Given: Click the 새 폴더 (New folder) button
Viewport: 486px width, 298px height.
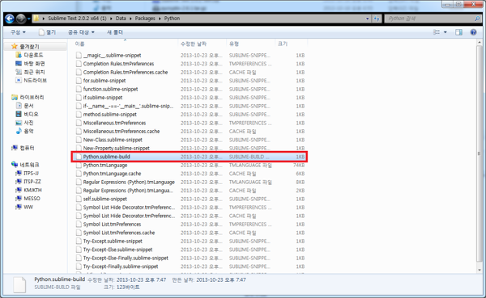Looking at the screenshot, I should [115, 32].
